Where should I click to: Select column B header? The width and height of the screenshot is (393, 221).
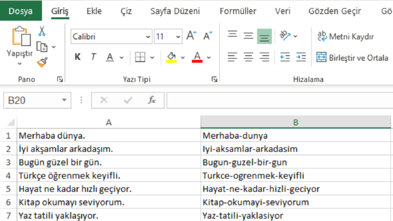tap(296, 122)
